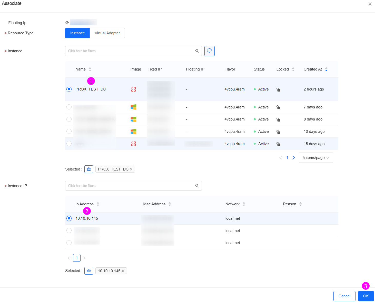Go to previous page of instance IPs
Image resolution: width=375 pixels, height=302 pixels.
coord(69,258)
